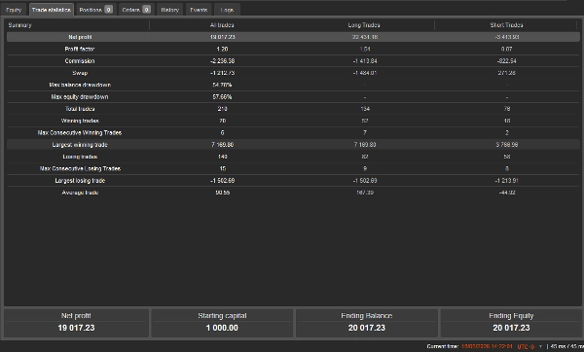
Task: Select the Max balance drawdown row label
Action: 80,85
